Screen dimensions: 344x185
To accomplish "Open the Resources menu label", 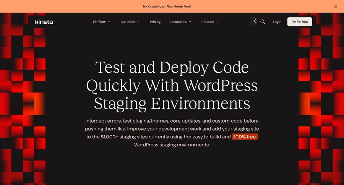I will point(178,22).
